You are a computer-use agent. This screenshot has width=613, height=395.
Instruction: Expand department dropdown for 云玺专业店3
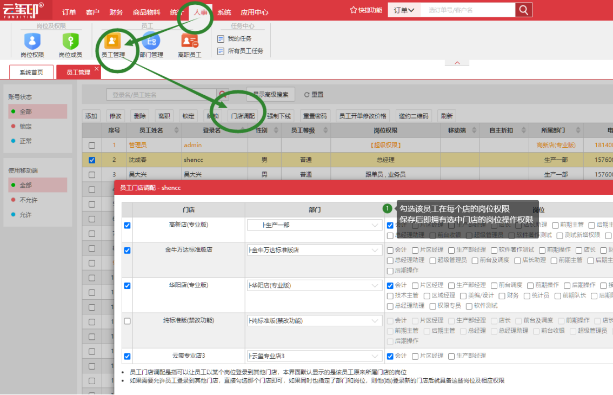(x=375, y=356)
